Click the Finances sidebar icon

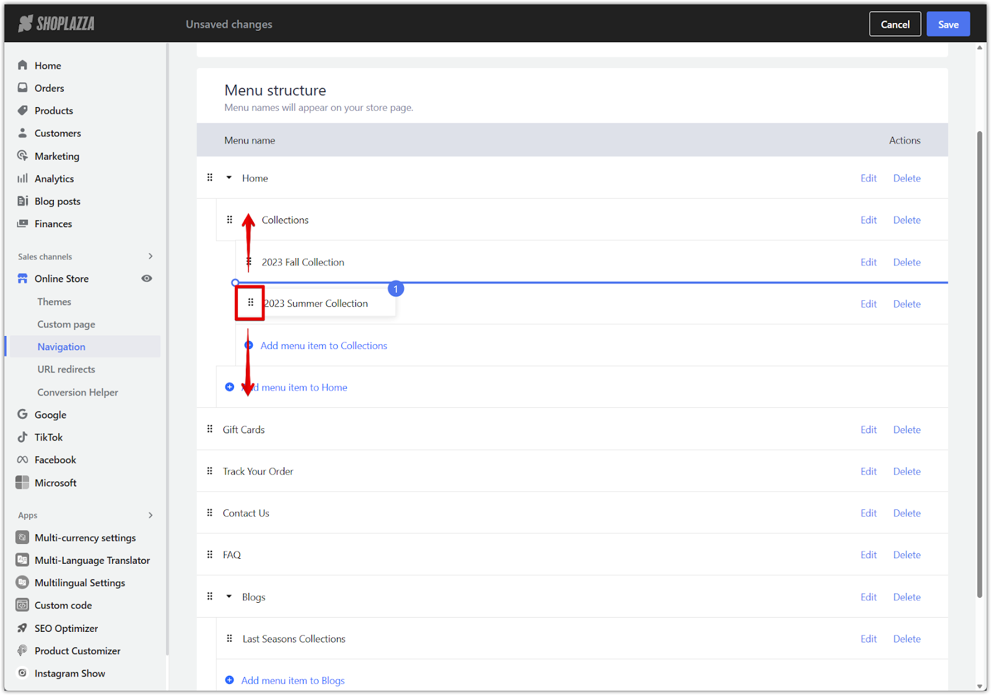23,223
